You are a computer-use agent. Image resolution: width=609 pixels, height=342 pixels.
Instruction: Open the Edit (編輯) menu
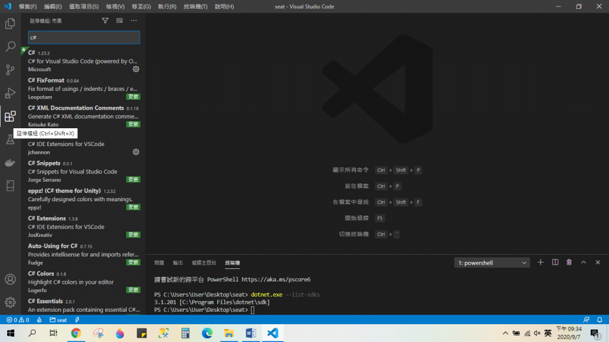[53, 7]
